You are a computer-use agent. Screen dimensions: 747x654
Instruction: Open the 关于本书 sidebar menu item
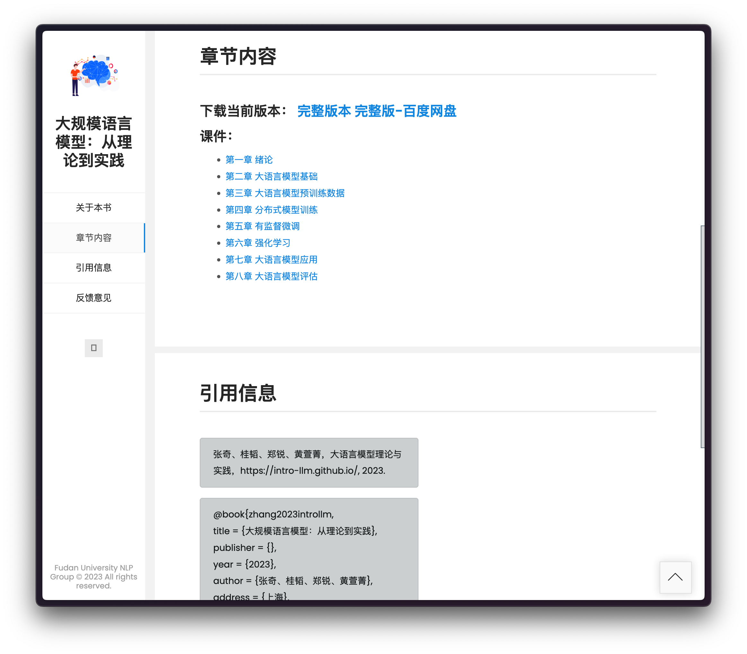pos(94,208)
